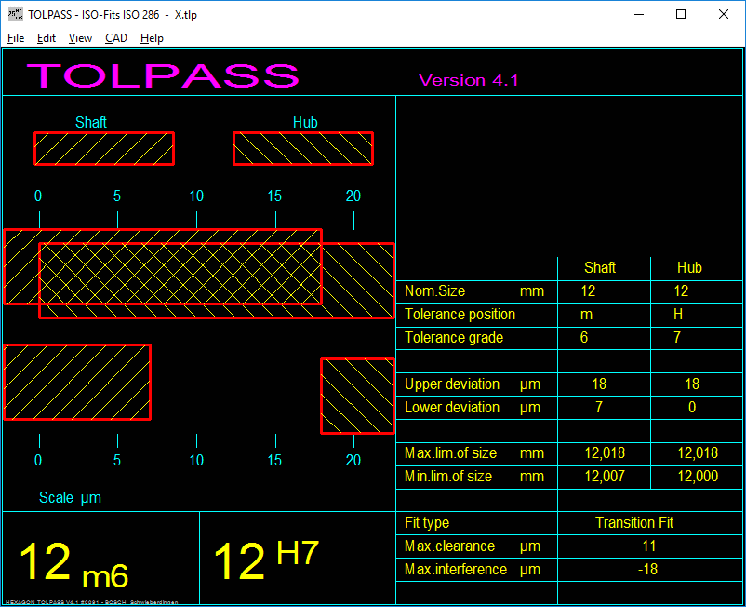The image size is (746, 607).
Task: Click the shaft tolerance position value 'm'
Action: click(x=586, y=315)
